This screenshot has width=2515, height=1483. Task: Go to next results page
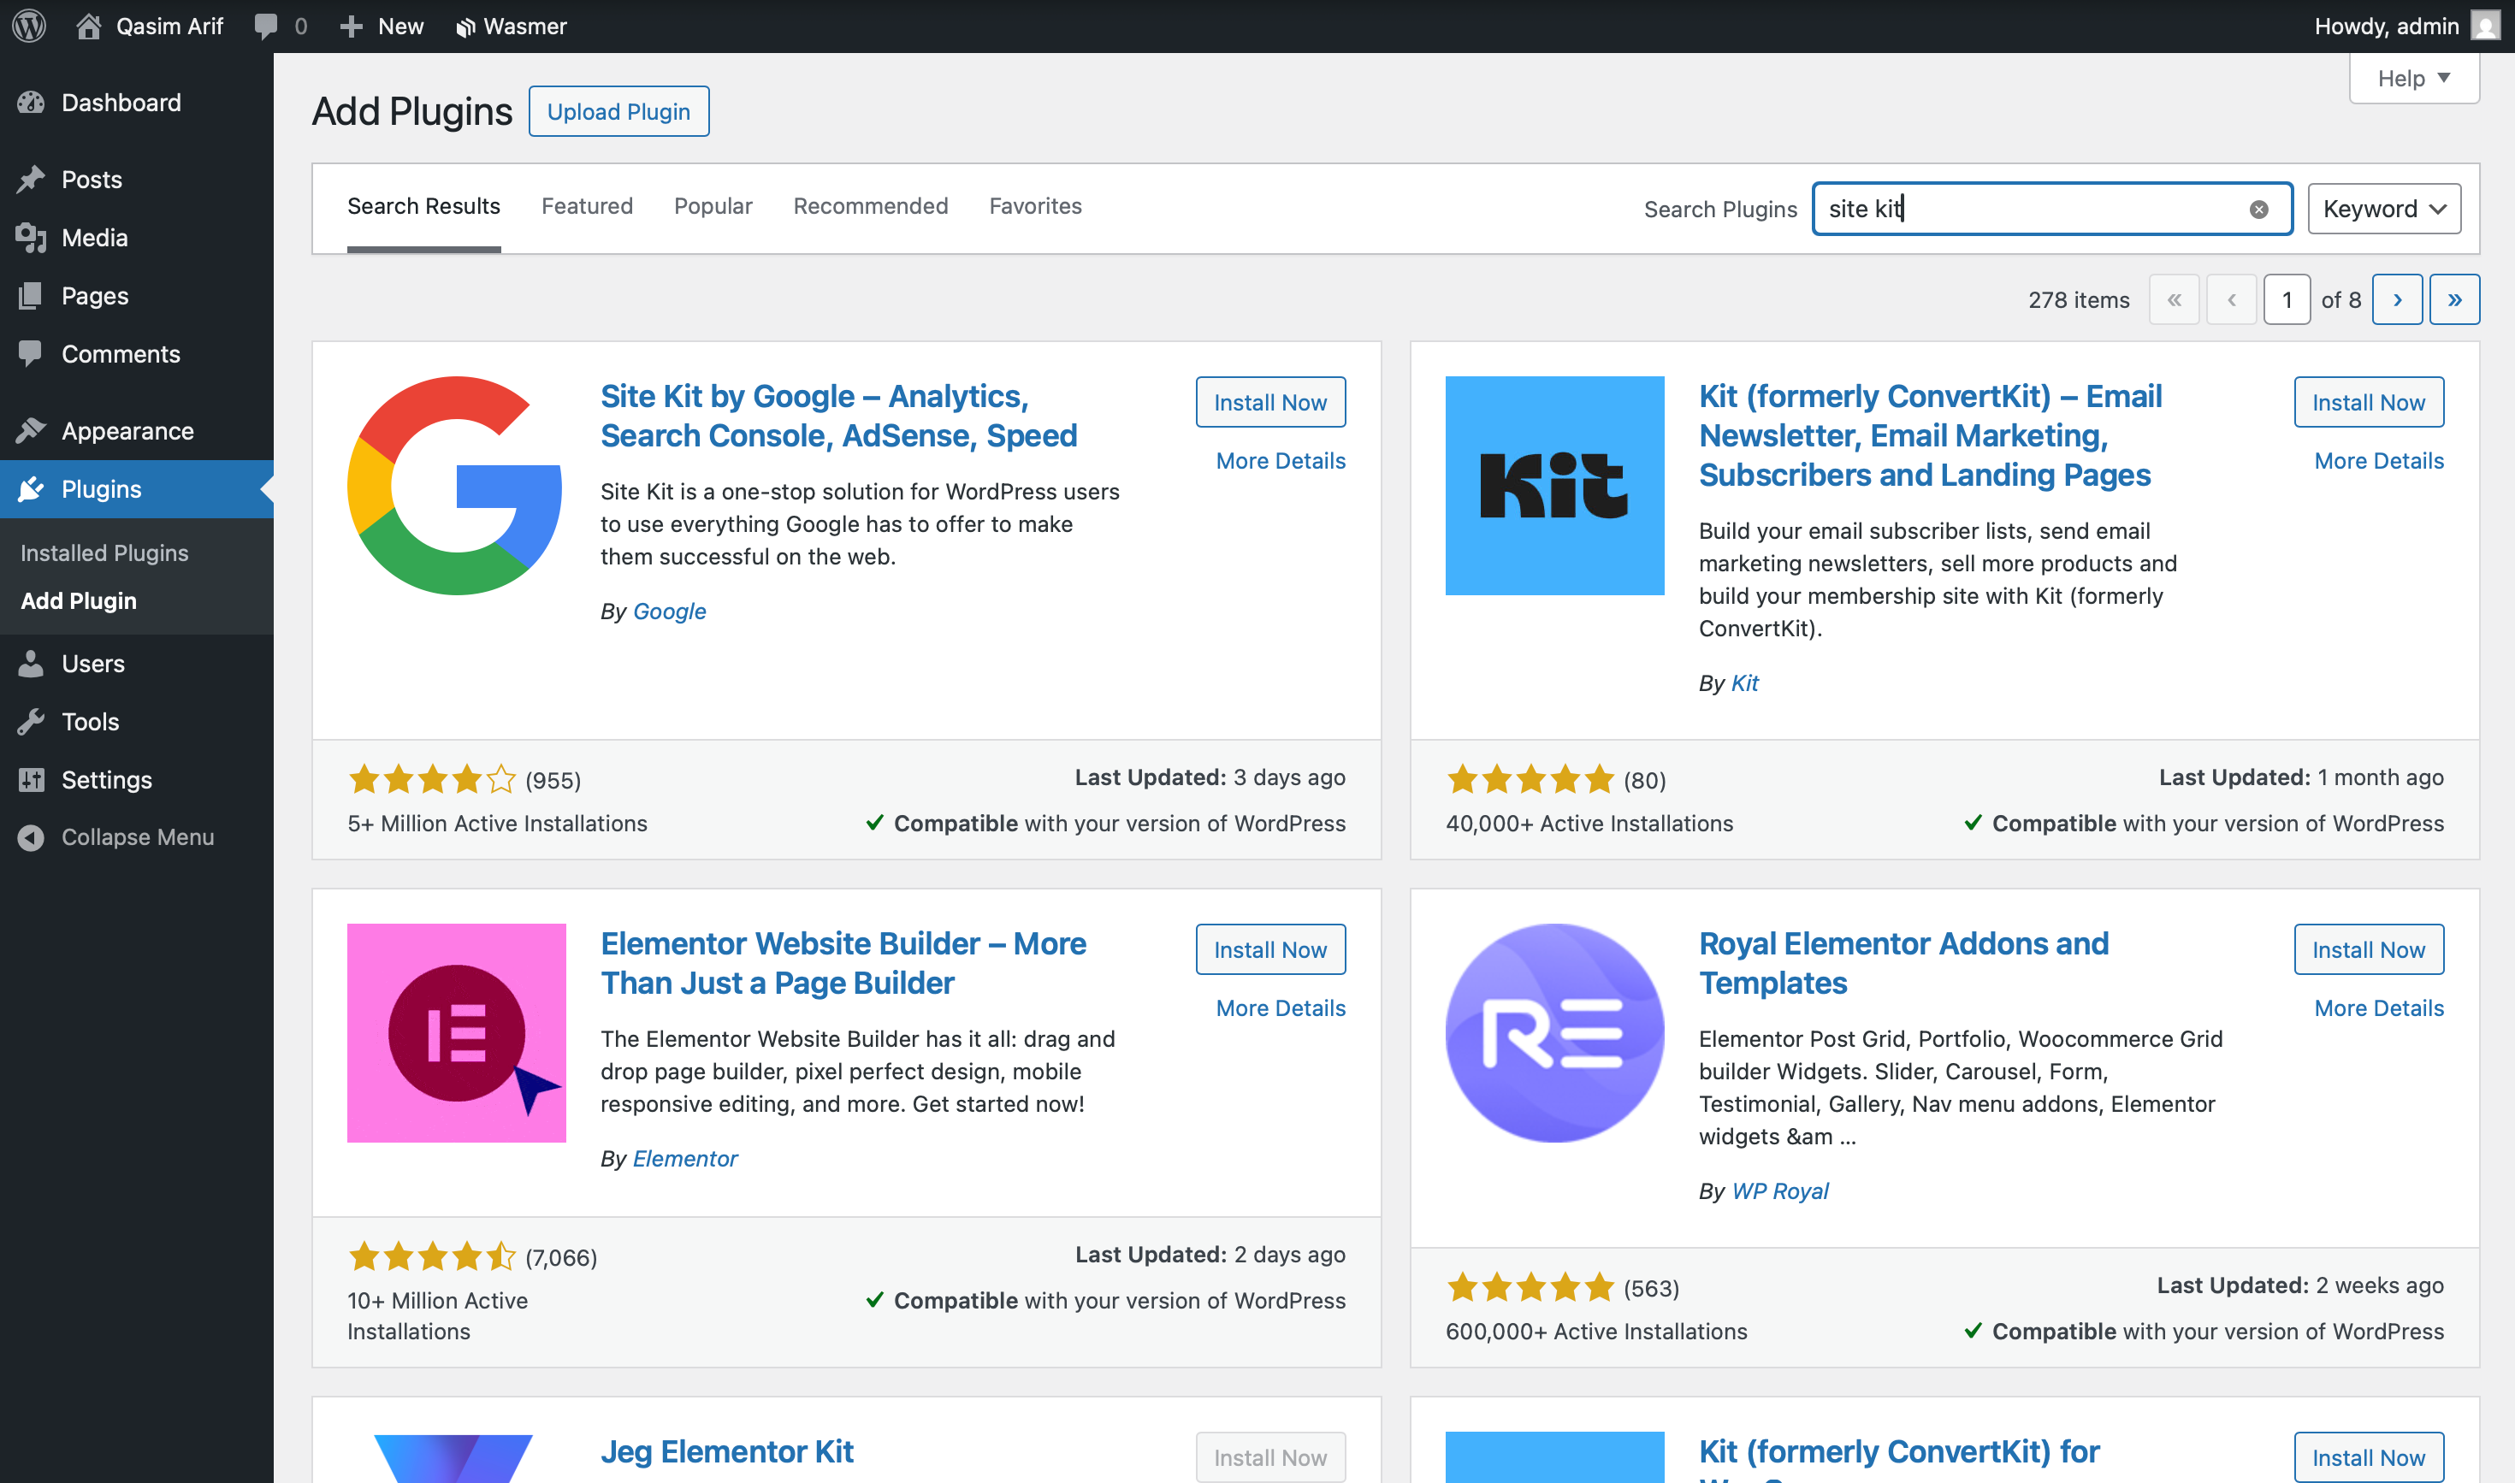(x=2397, y=300)
